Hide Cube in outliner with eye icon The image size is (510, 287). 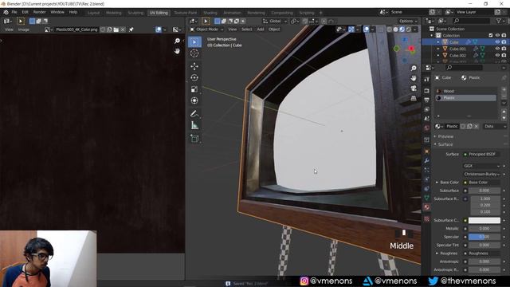[x=497, y=42]
